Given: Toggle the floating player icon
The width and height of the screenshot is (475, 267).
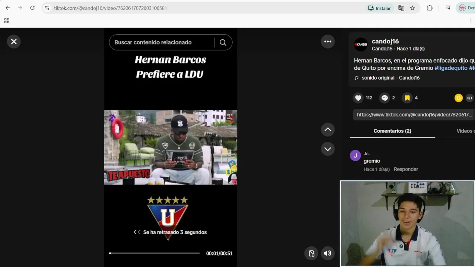Looking at the screenshot, I should (312, 253).
